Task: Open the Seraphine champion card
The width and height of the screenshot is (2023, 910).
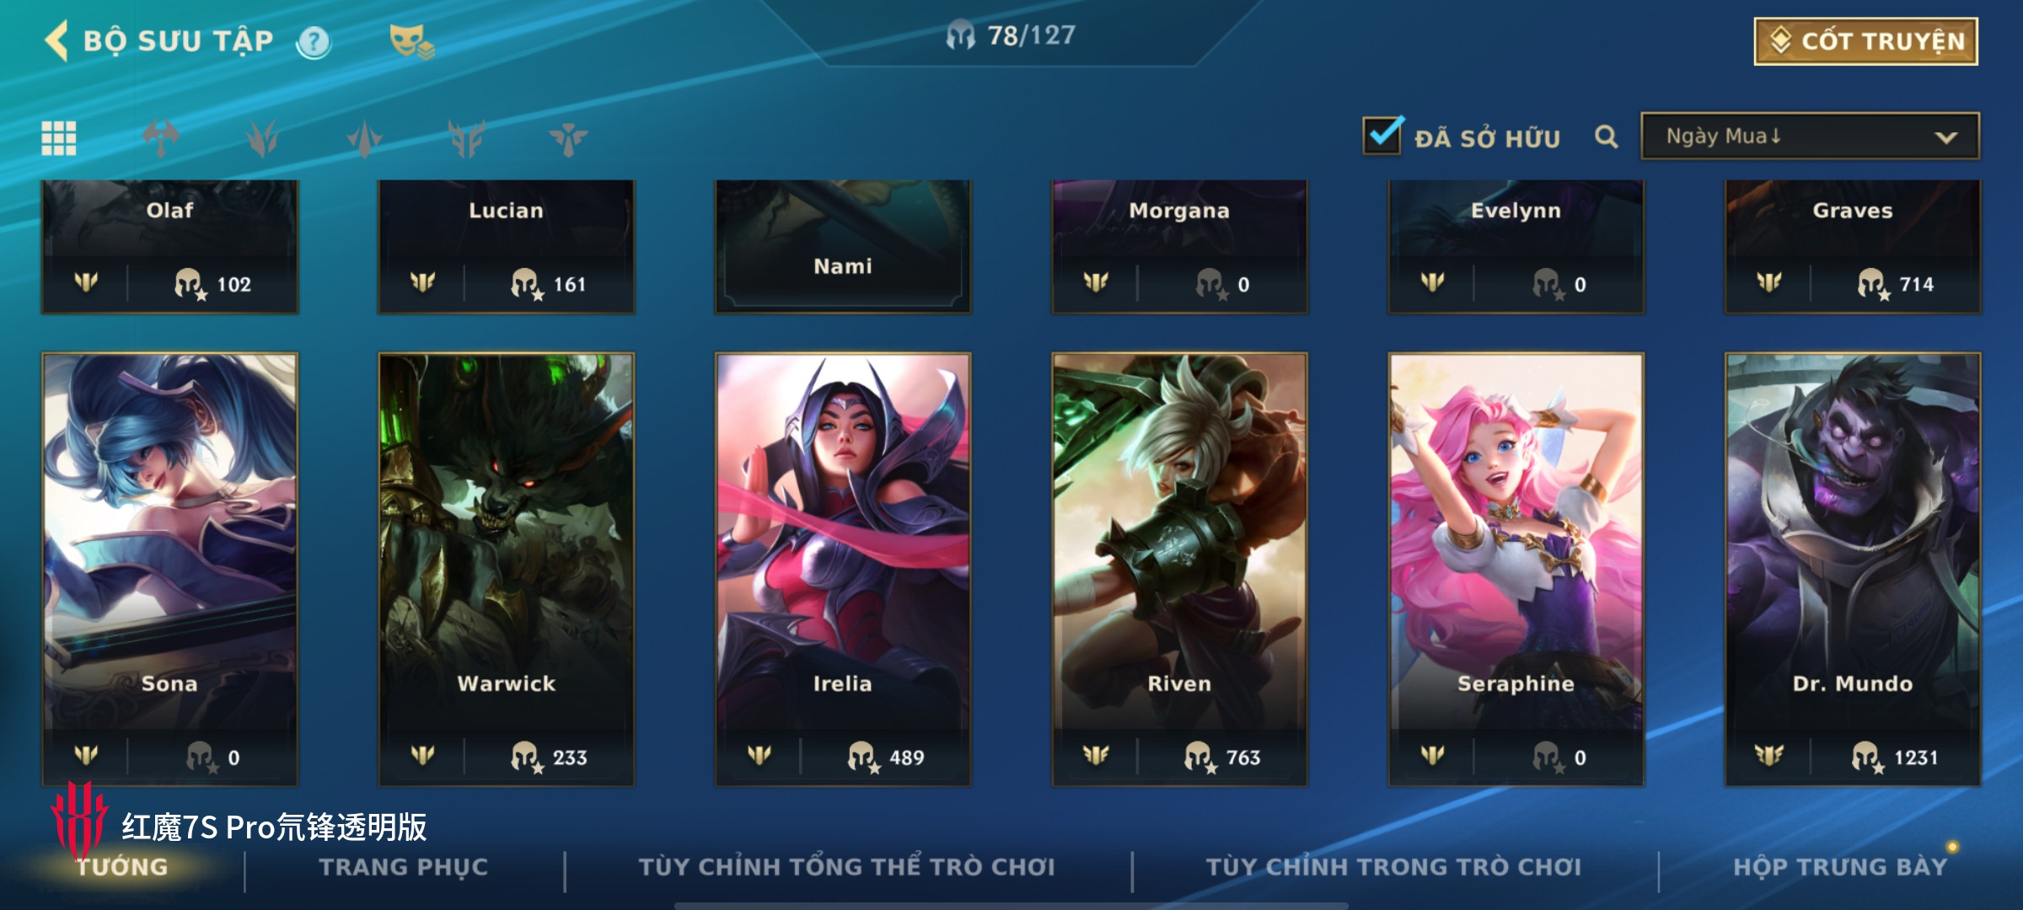Action: click(x=1516, y=570)
